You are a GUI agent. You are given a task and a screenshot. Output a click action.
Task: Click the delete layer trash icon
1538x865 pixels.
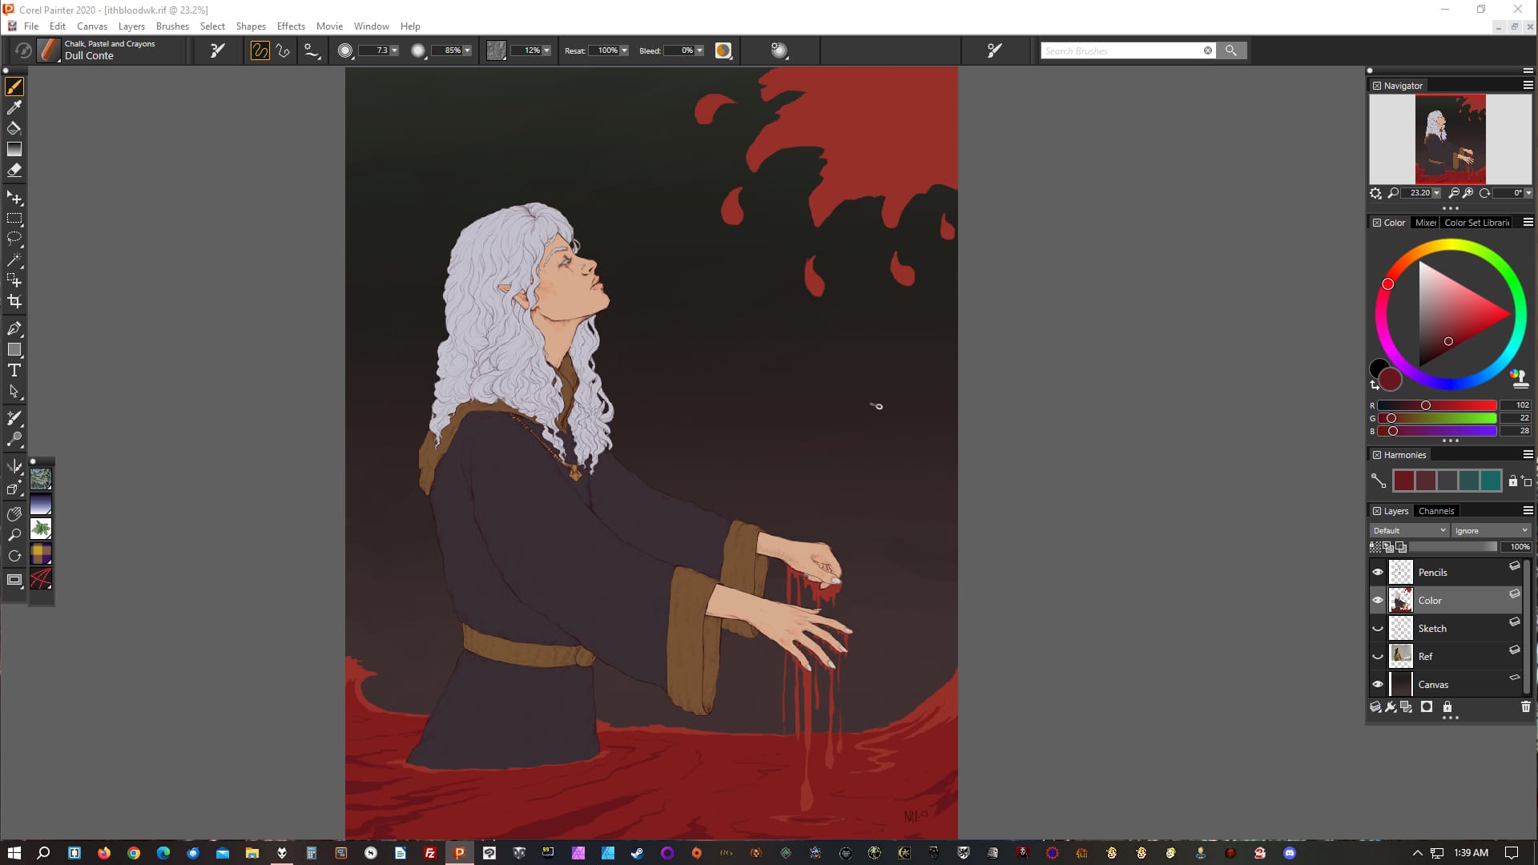1525,706
